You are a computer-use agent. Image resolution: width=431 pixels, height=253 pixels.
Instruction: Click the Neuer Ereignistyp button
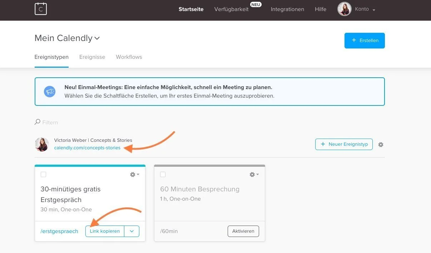(x=344, y=144)
